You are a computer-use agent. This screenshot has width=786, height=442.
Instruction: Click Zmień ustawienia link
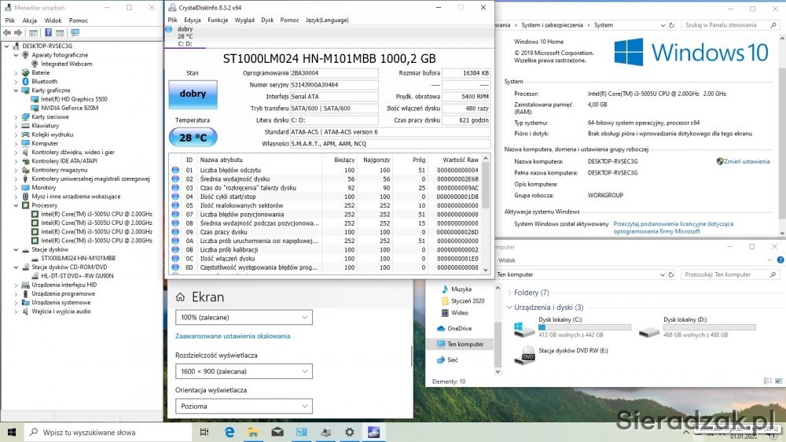tap(747, 161)
